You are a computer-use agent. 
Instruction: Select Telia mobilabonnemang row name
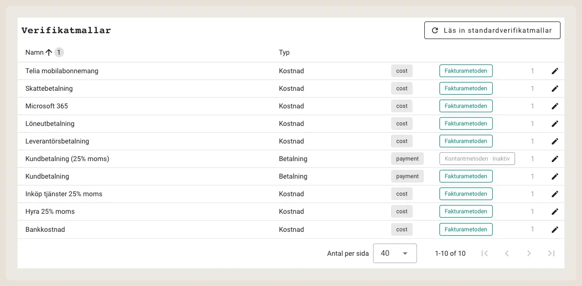click(x=62, y=71)
